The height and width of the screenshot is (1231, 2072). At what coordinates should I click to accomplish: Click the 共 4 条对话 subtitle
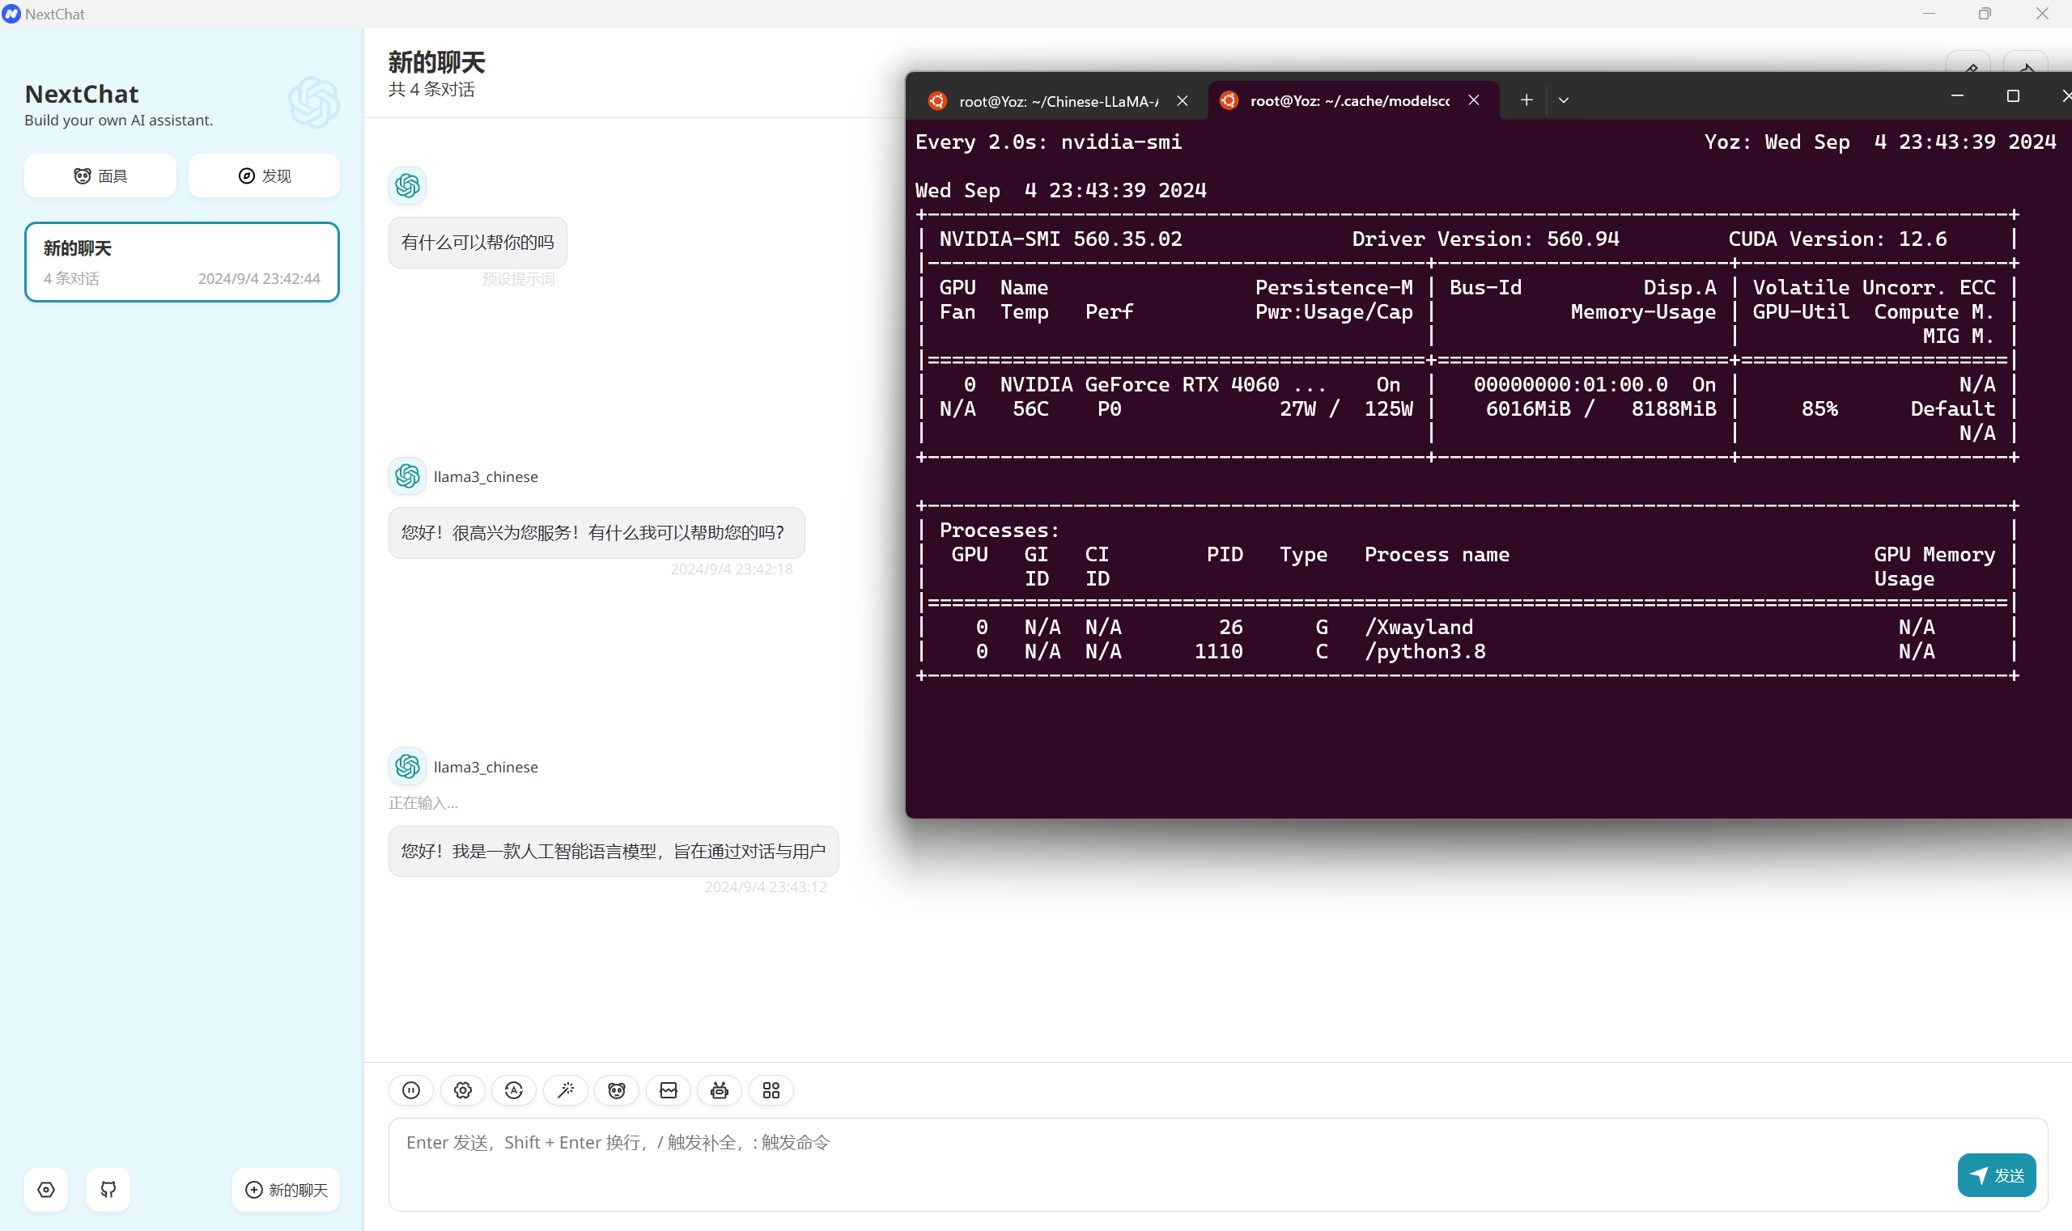point(431,90)
